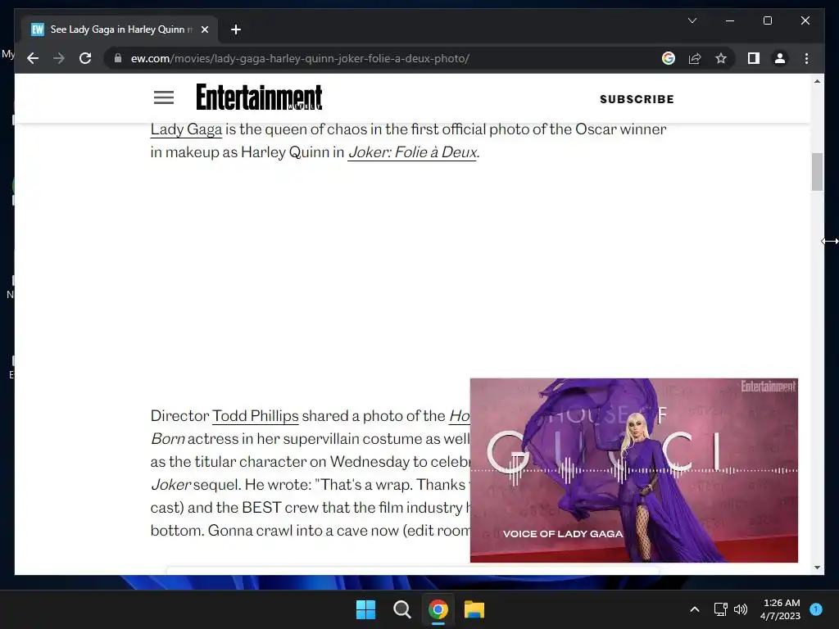
Task: Select the See Lady Gaga in Harley Quinn tab
Action: (x=120, y=29)
